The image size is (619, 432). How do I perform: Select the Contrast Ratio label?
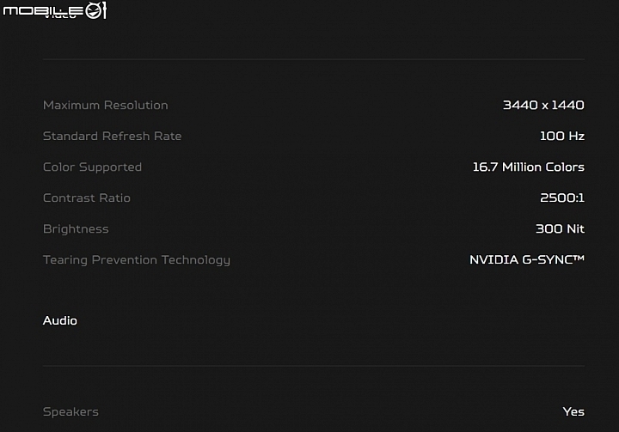pyautogui.click(x=87, y=198)
